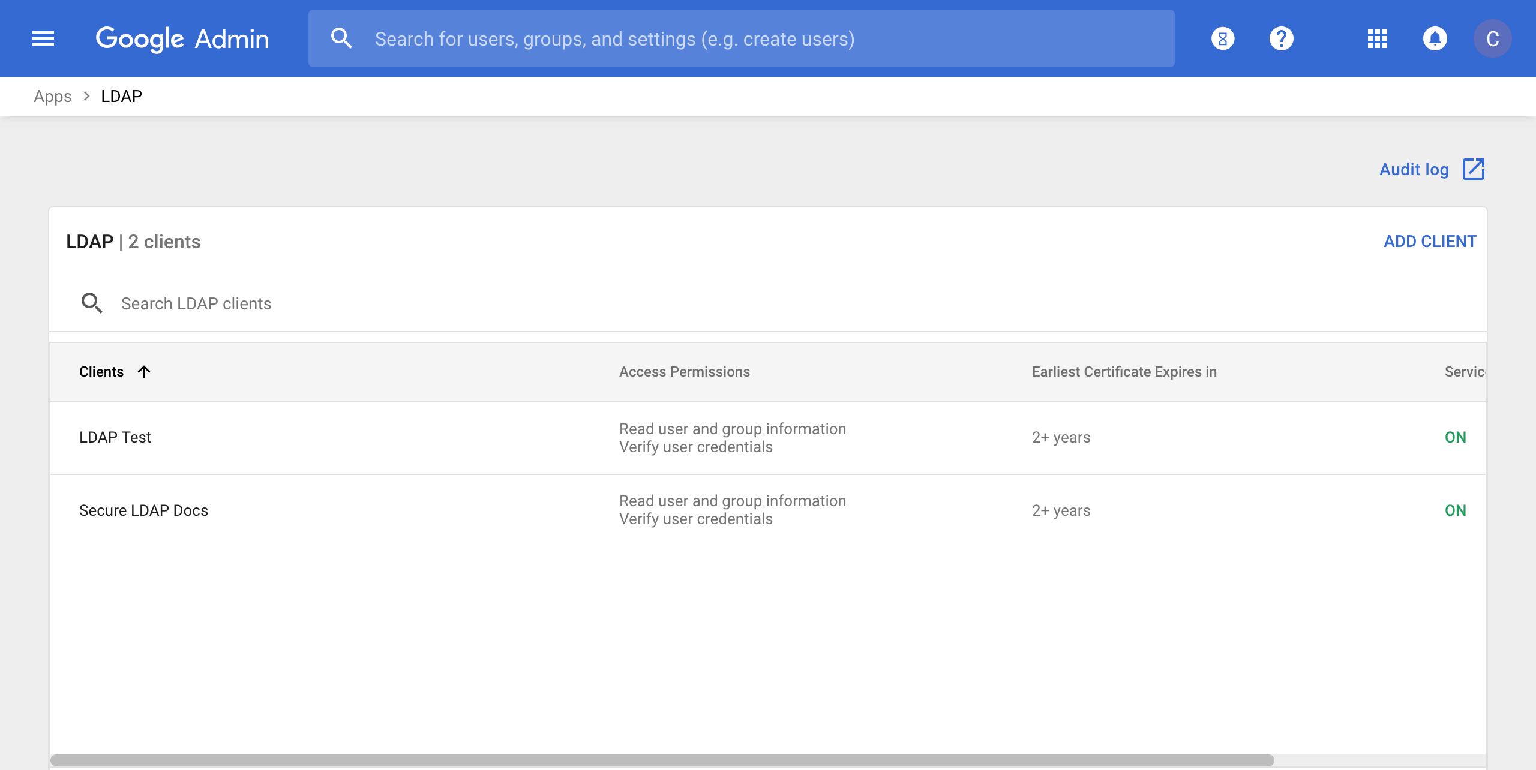
Task: Click the Audit log external-link icon
Action: [1474, 169]
